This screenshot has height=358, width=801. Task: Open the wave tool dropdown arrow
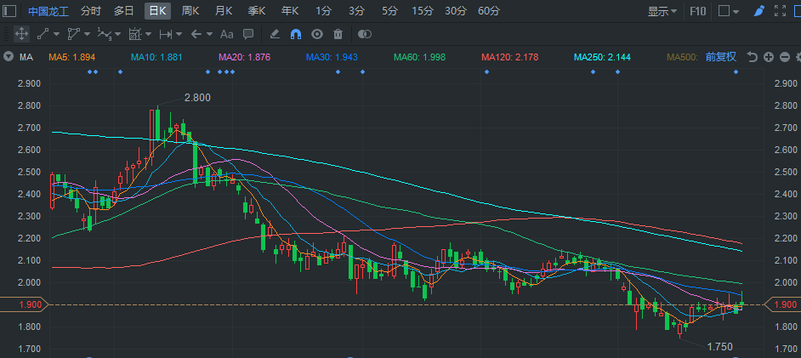pyautogui.click(x=118, y=34)
